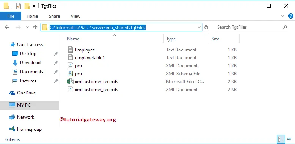Click the Microsoft Excel C... type cell
The width and height of the screenshot is (295, 144).
185,82
